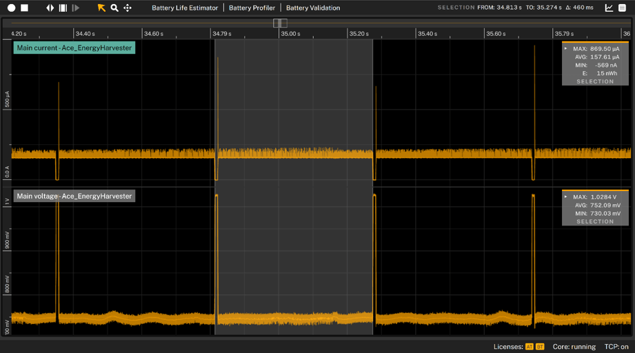Image resolution: width=635 pixels, height=353 pixels.
Task: Choose the four-way pan move tool
Action: click(128, 8)
